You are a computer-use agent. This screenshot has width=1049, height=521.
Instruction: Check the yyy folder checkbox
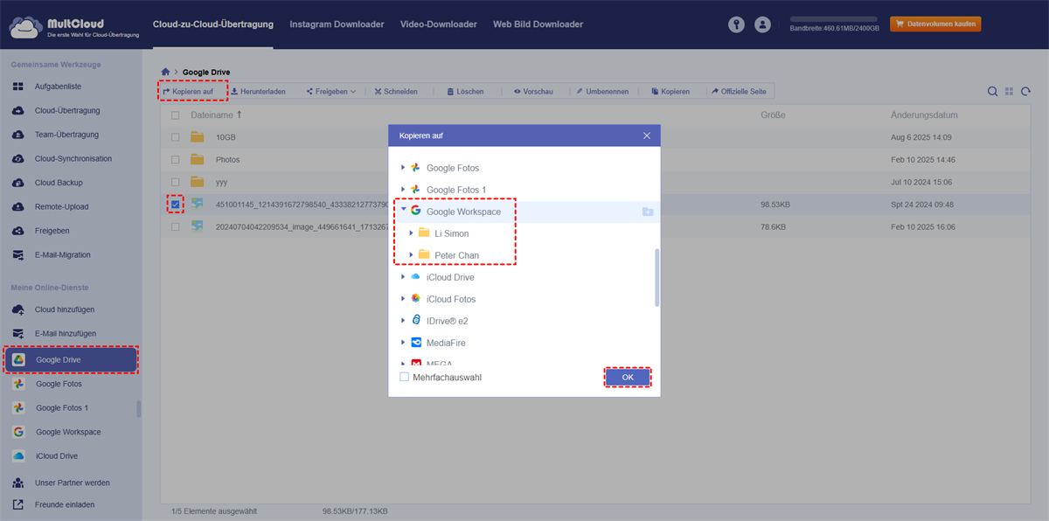pos(176,182)
